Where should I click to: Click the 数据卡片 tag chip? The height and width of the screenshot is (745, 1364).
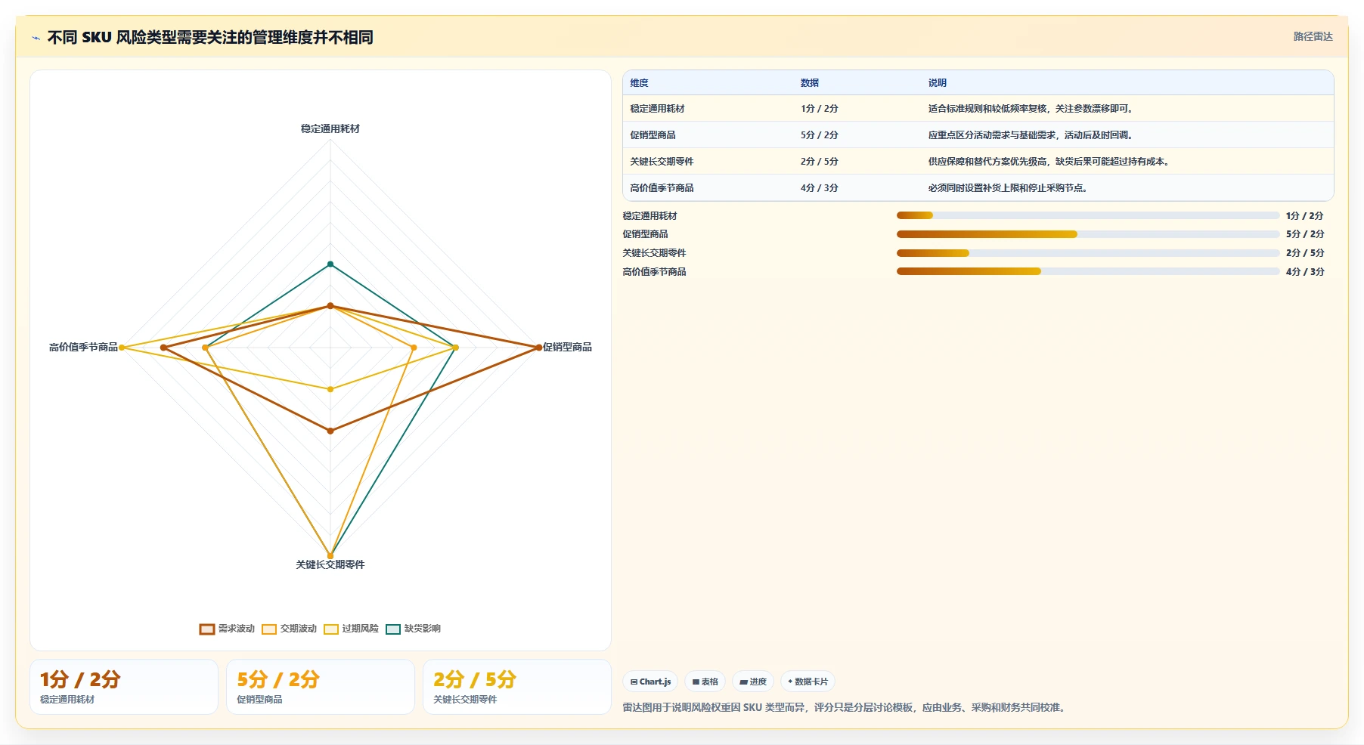point(808,682)
